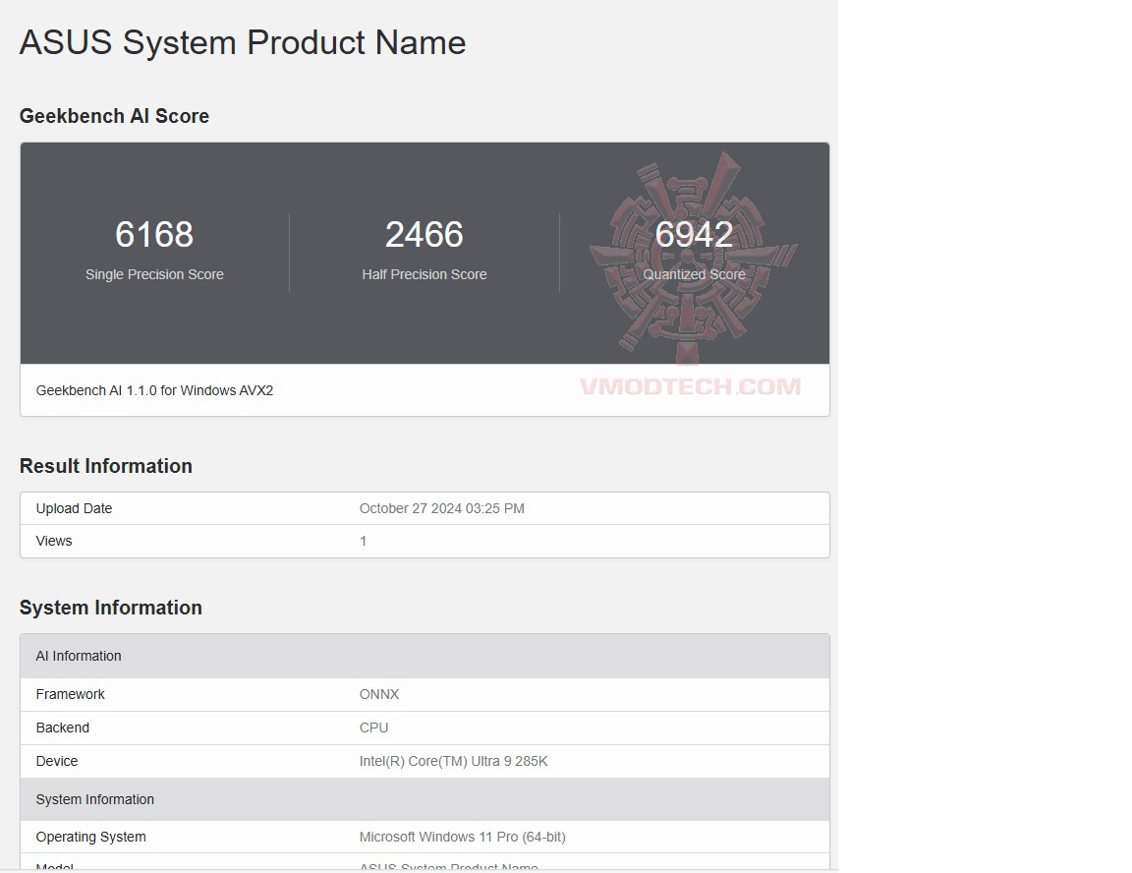This screenshot has height=873, width=1132.
Task: Click the 6942 quantized score value
Action: tap(694, 234)
